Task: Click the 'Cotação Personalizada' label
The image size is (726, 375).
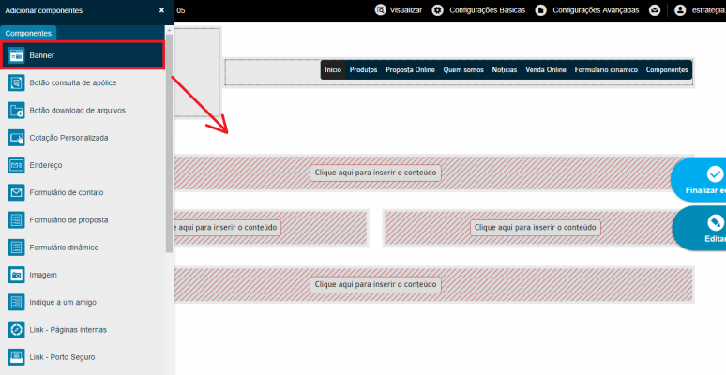Action: click(x=68, y=138)
